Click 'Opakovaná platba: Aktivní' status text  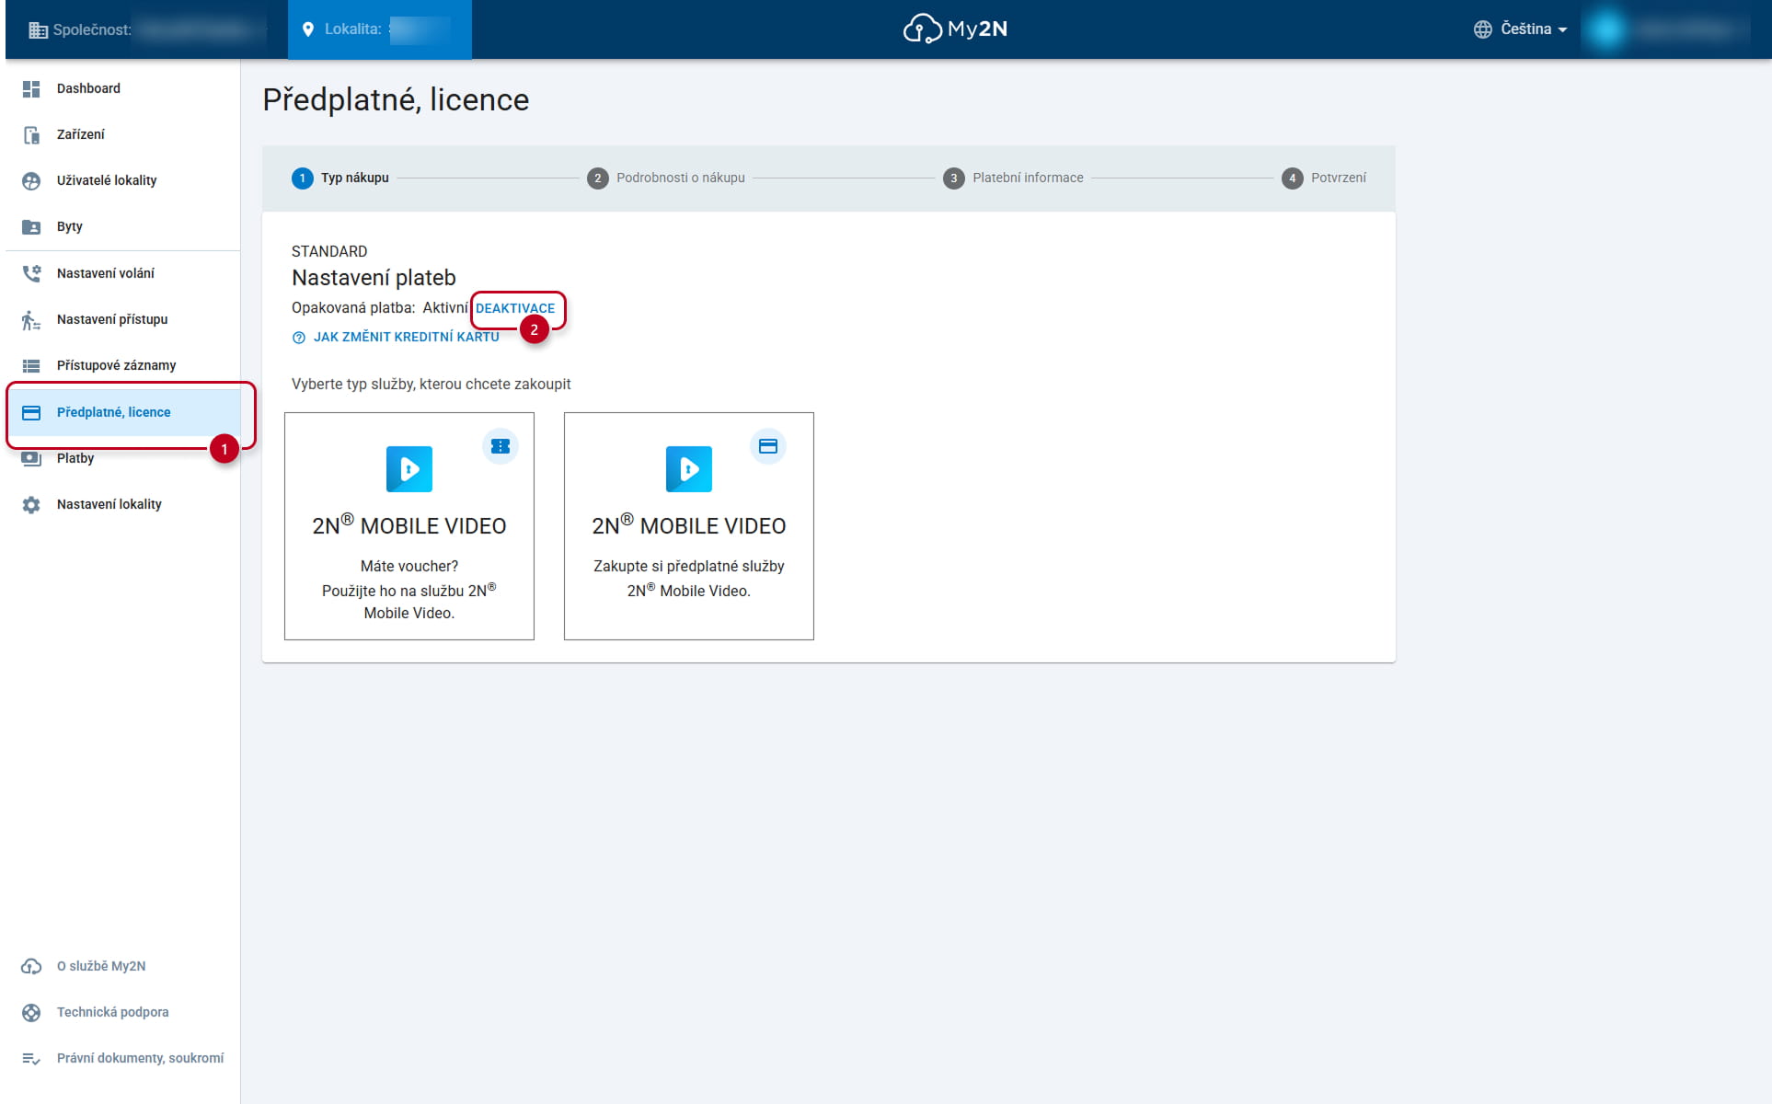point(380,307)
